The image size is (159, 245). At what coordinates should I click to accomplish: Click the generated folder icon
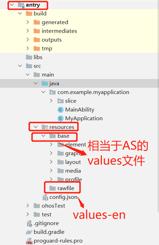37,22
